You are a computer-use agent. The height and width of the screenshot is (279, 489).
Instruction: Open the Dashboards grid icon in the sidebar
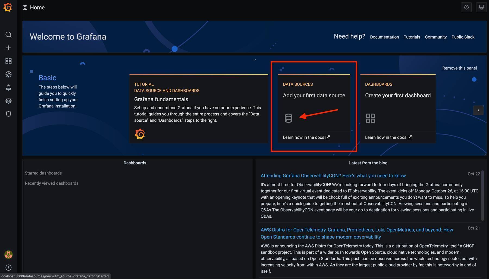[8, 61]
